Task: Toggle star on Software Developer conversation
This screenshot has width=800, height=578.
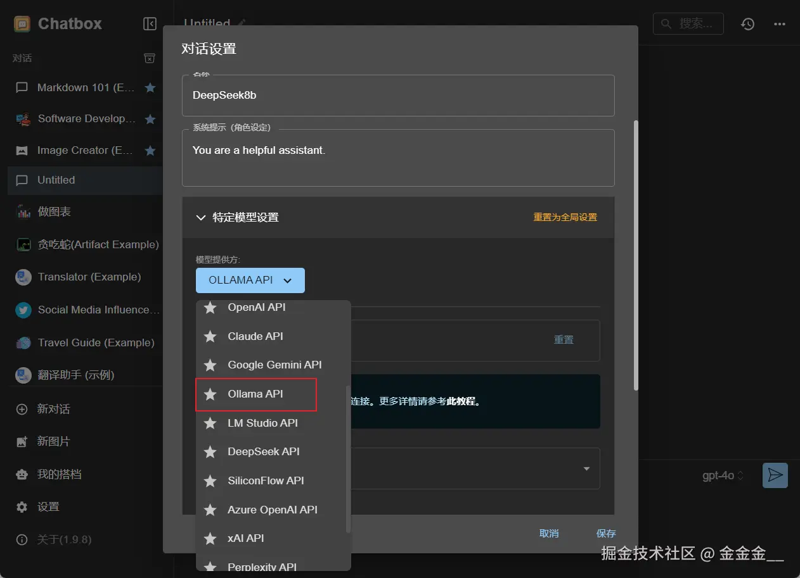Action: (x=150, y=119)
